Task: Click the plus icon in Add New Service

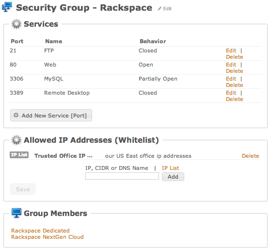Action: tap(16, 115)
